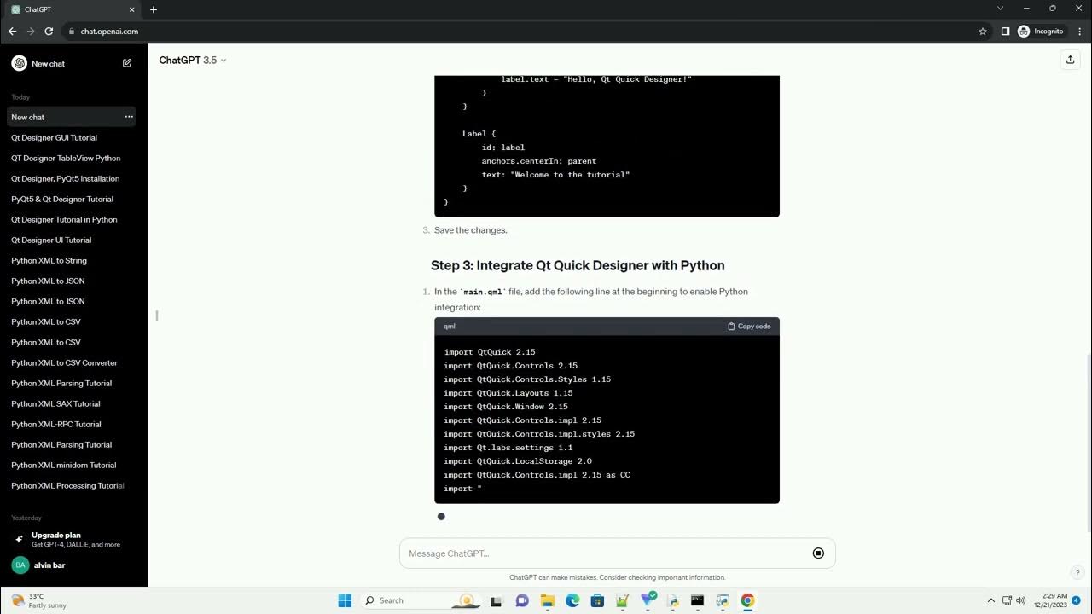Go back in browser
Viewport: 1092px width, 614px height.
click(x=12, y=32)
